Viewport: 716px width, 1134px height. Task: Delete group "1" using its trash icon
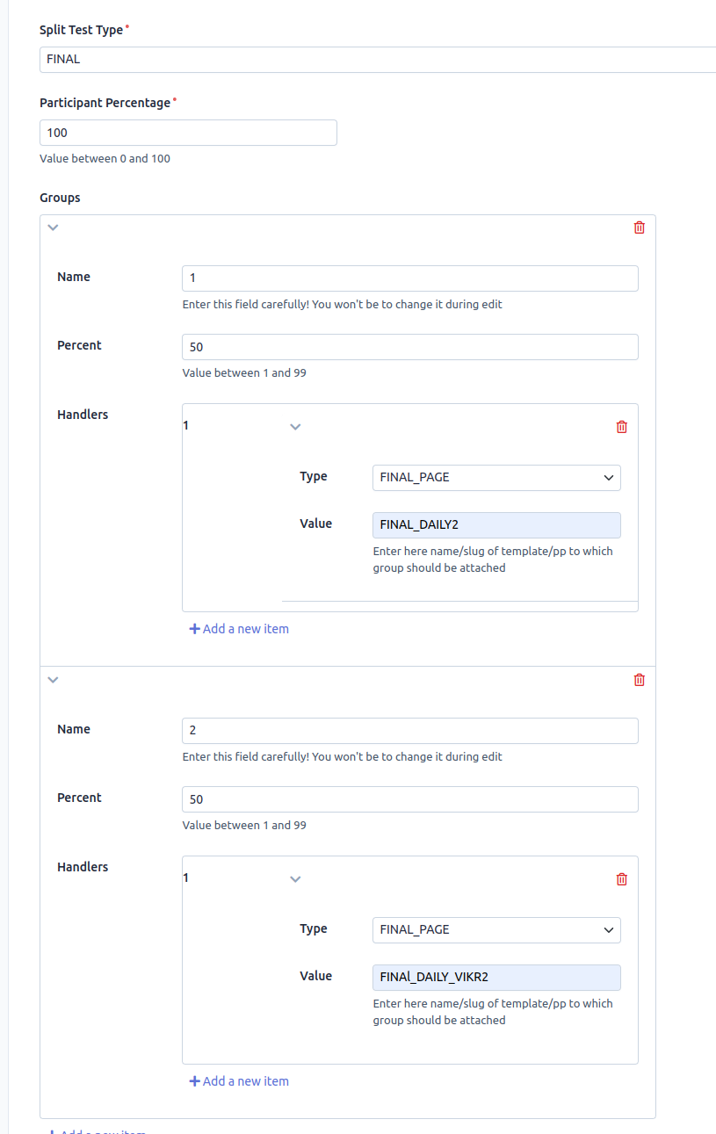[x=639, y=227]
